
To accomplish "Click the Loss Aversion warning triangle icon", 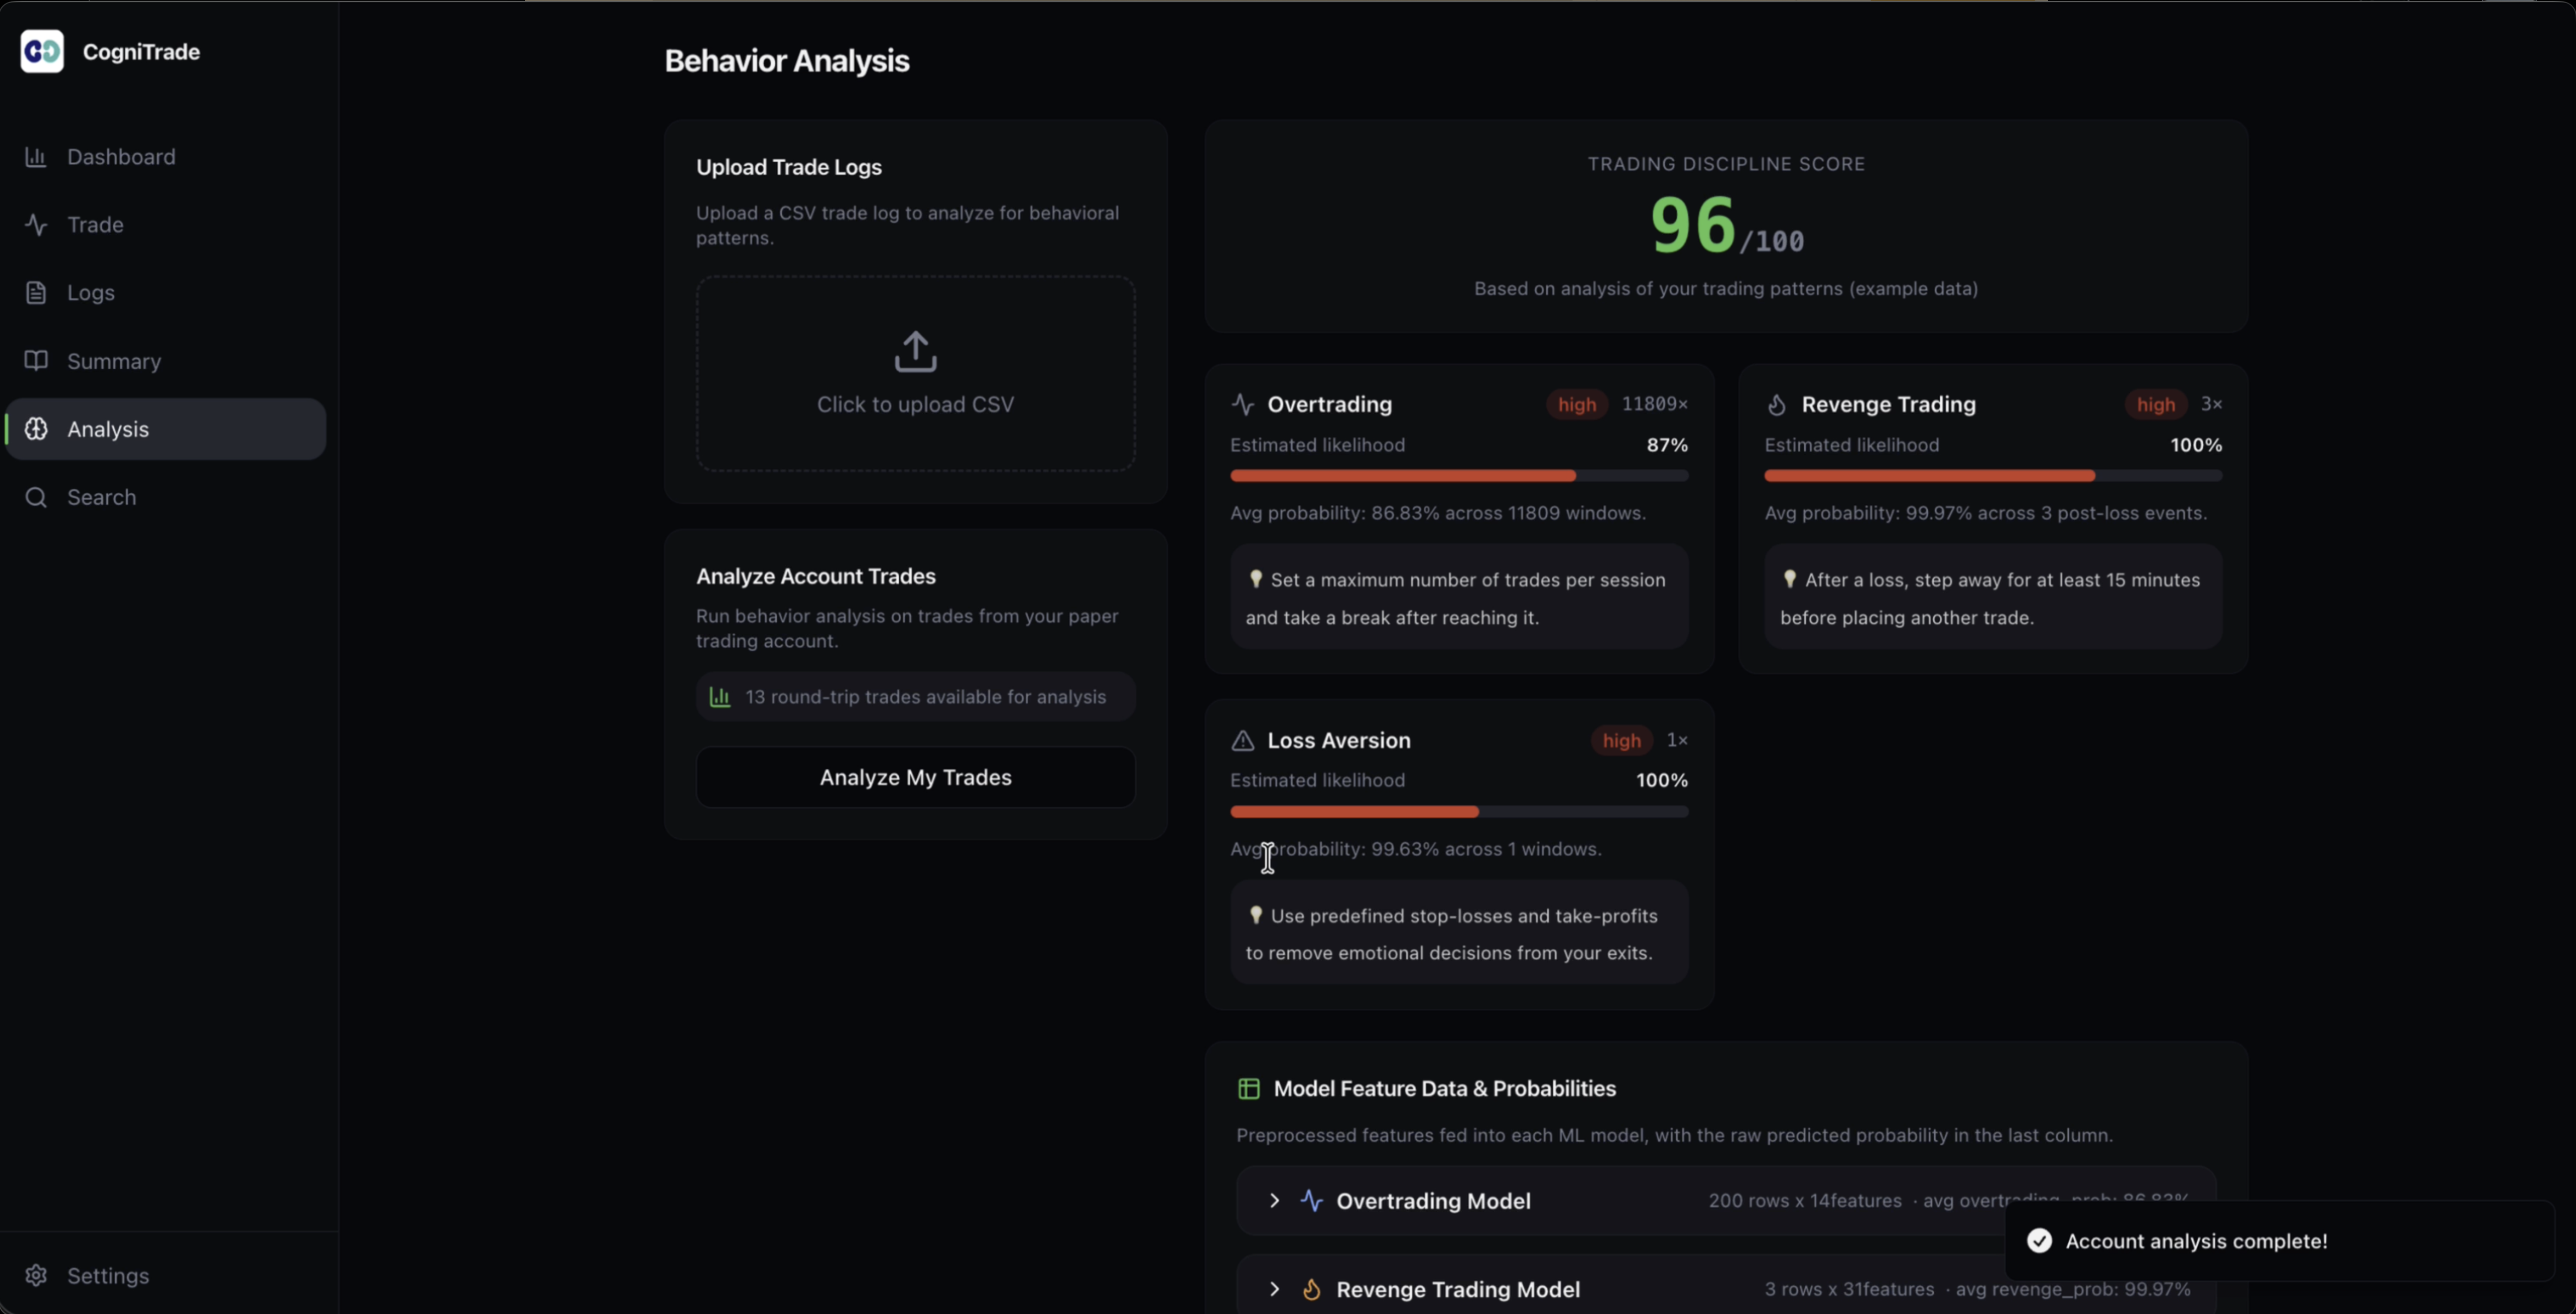I will 1242,741.
